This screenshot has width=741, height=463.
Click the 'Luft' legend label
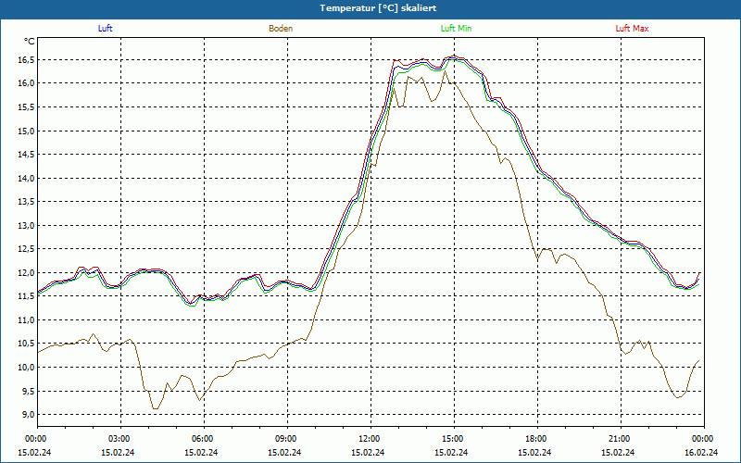click(105, 29)
